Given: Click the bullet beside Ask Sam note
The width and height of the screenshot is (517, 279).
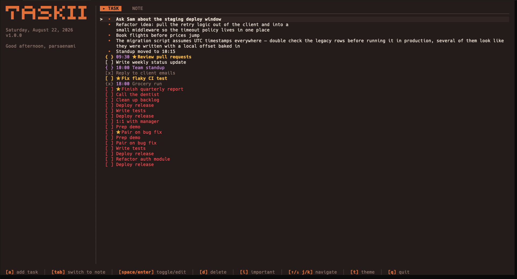Looking at the screenshot, I should [109, 19].
